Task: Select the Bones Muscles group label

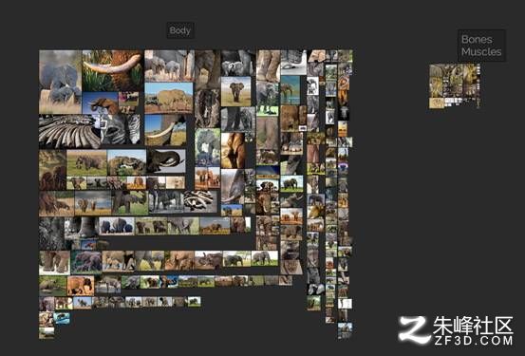Action: coord(481,46)
